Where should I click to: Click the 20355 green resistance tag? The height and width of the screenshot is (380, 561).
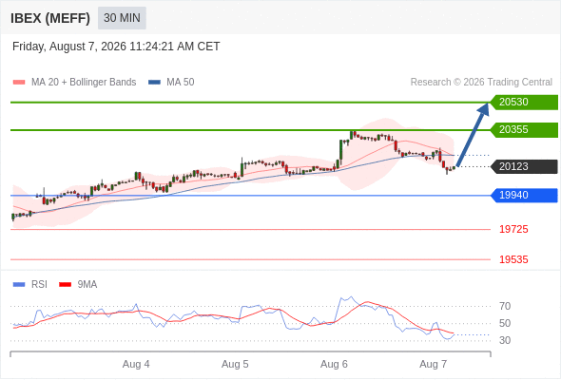click(524, 130)
